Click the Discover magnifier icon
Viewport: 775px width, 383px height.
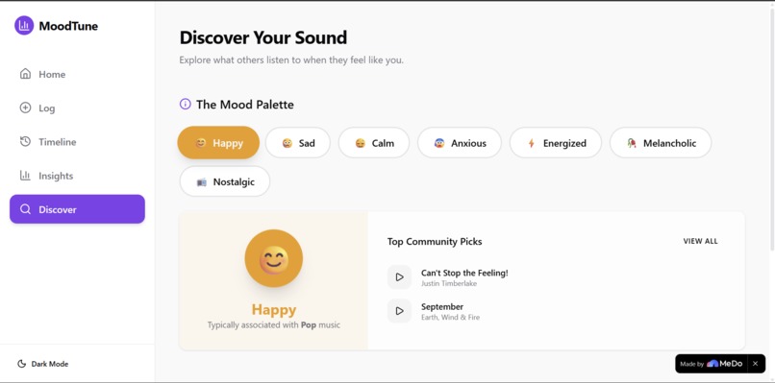(x=25, y=209)
